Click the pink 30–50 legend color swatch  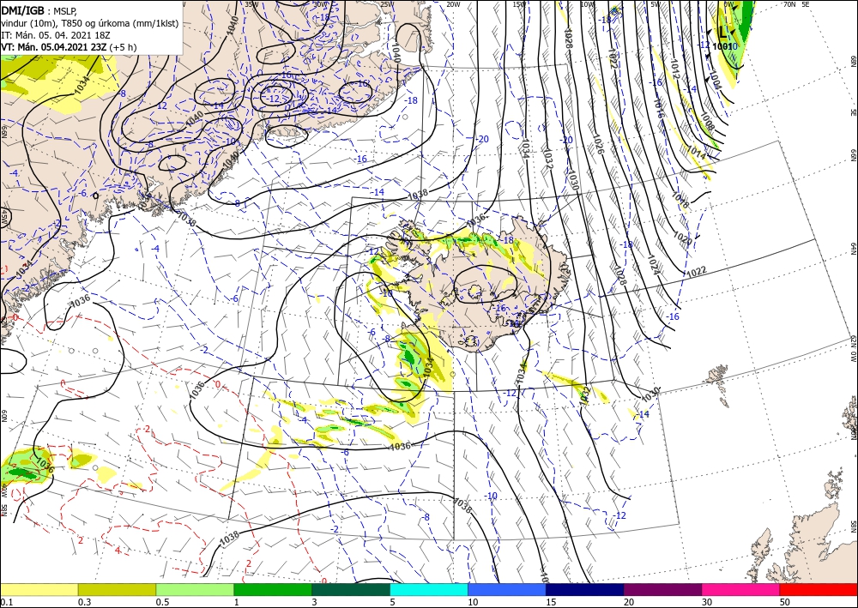coord(741,589)
